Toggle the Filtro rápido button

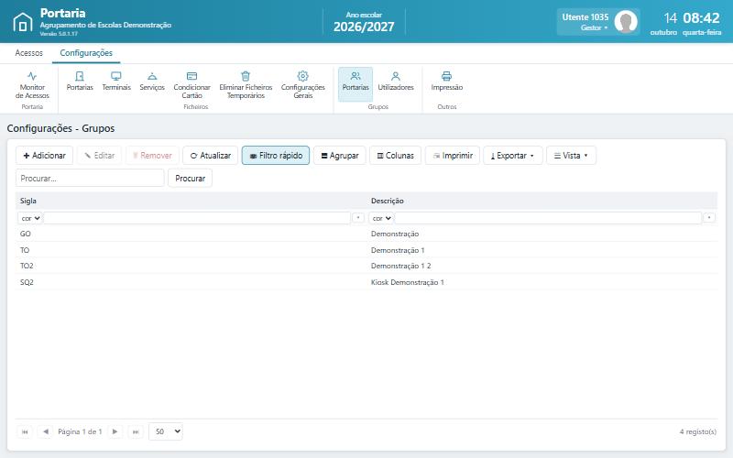pos(276,155)
